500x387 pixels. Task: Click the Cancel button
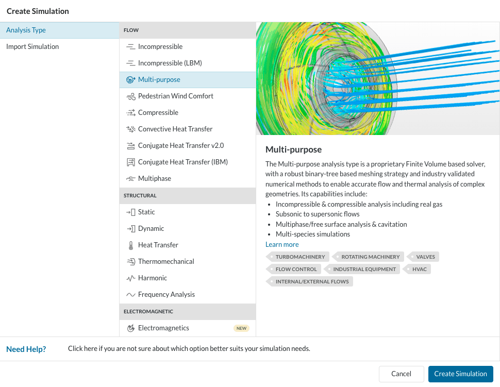[x=401, y=374]
